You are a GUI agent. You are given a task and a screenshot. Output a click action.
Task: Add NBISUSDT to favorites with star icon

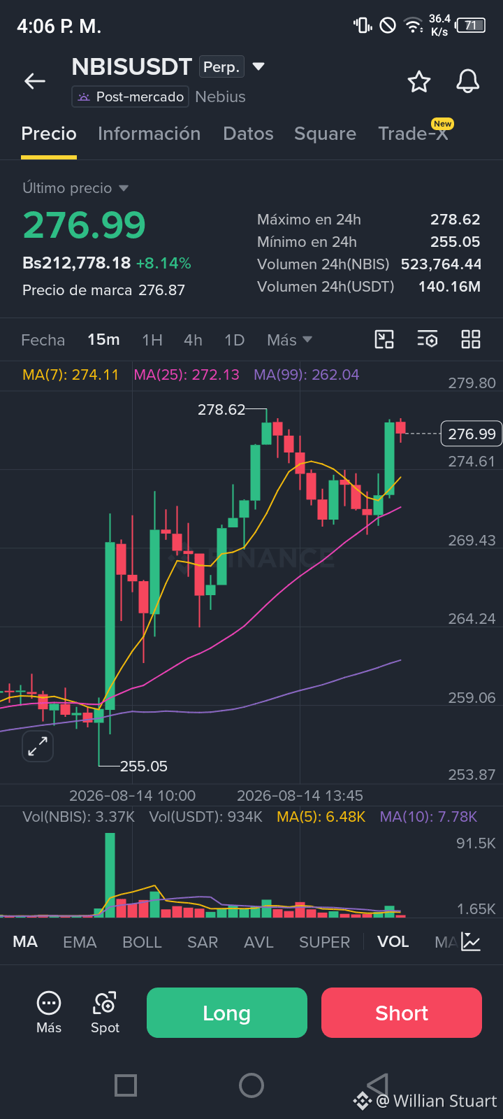pyautogui.click(x=419, y=82)
